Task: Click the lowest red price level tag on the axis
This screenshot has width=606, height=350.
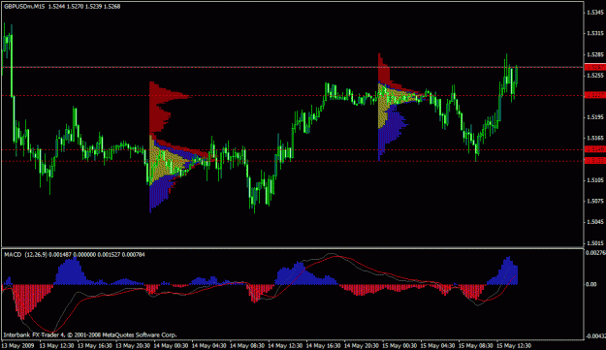Action: coord(595,161)
